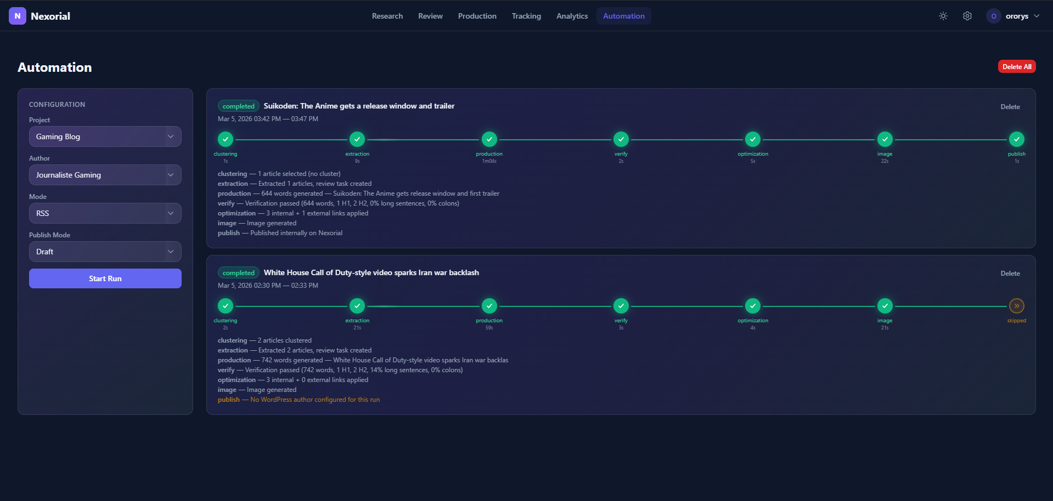Screen dimensions: 1053x501
Task: Open the Author dropdown showing Journaliste Gaming
Action: pos(105,174)
